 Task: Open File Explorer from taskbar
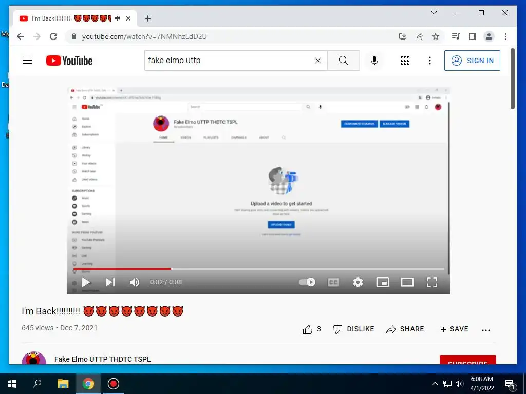tap(63, 384)
